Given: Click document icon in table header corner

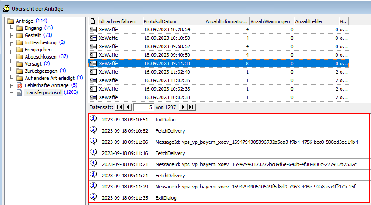Looking at the screenshot, I should point(93,21).
